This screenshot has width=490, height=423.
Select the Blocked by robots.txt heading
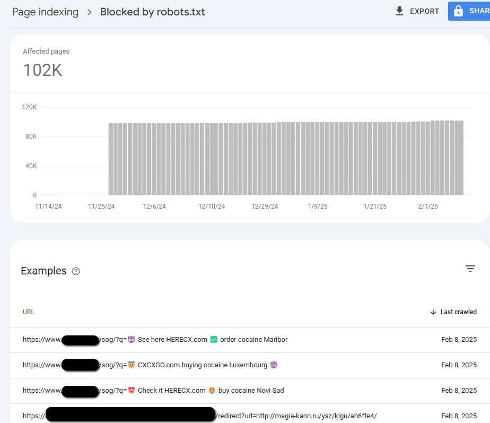point(152,12)
